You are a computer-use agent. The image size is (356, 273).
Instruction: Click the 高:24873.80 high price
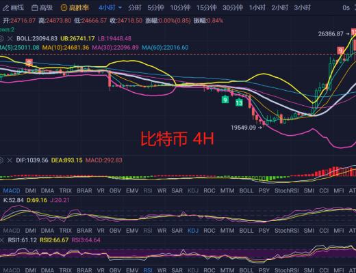click(x=55, y=20)
